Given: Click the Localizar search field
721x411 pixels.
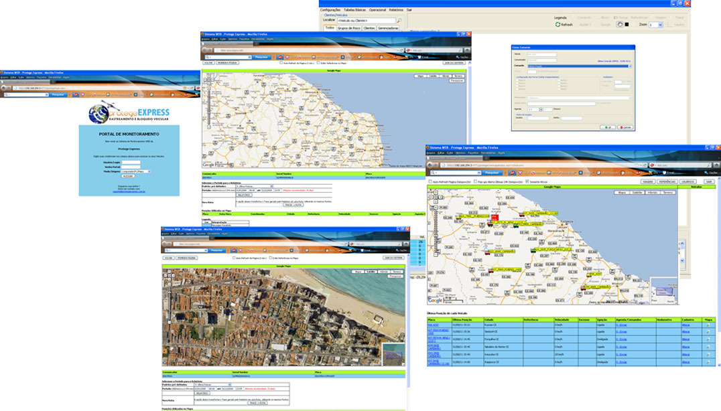Looking at the screenshot, I should (366, 21).
